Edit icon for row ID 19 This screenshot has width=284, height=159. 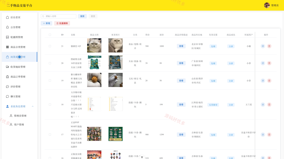point(263,81)
